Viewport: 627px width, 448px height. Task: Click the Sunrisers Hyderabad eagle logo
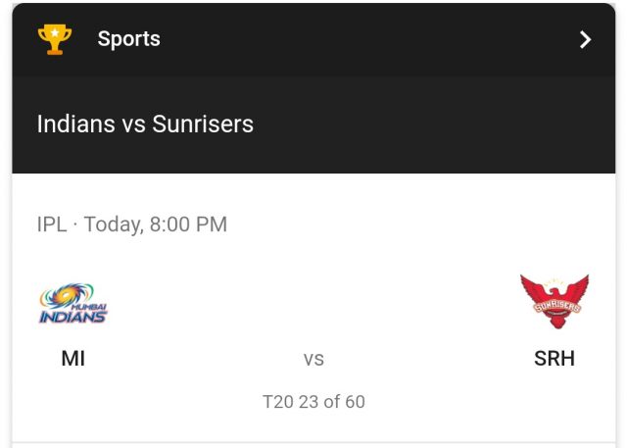pos(555,301)
